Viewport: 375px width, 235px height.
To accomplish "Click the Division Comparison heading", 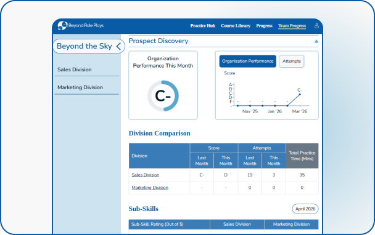I will (160, 133).
